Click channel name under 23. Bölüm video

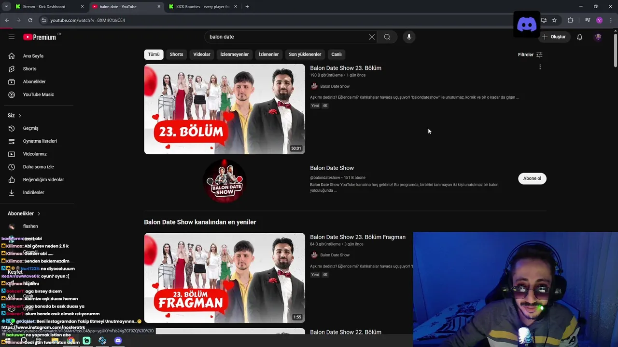coord(335,86)
